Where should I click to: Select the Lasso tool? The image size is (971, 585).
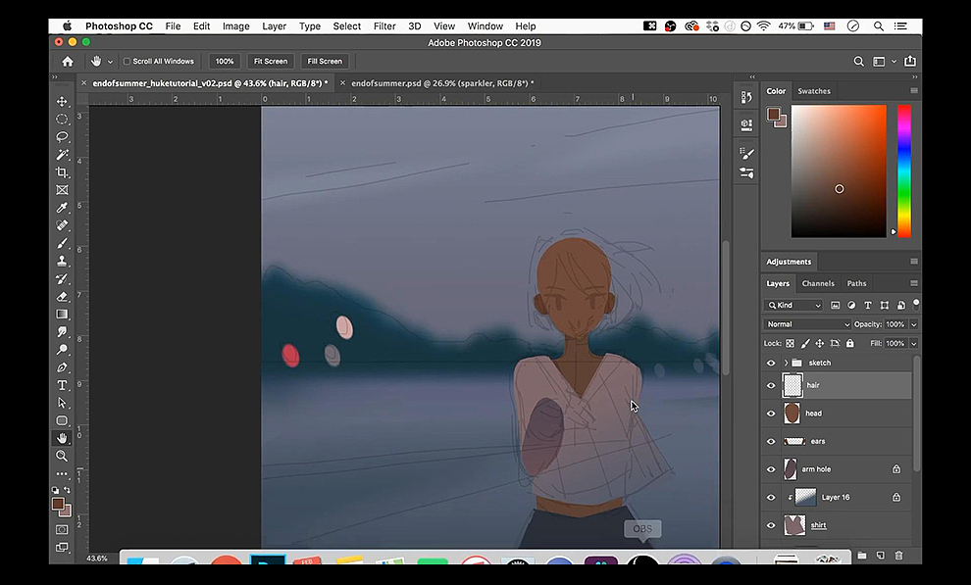pyautogui.click(x=62, y=137)
